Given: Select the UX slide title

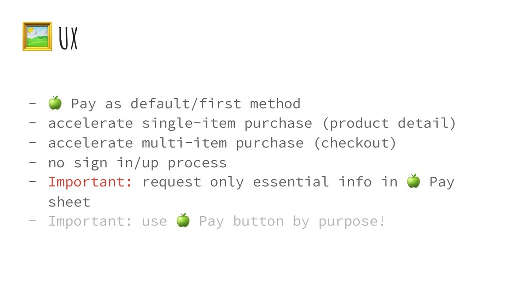Looking at the screenshot, I should point(68,38).
